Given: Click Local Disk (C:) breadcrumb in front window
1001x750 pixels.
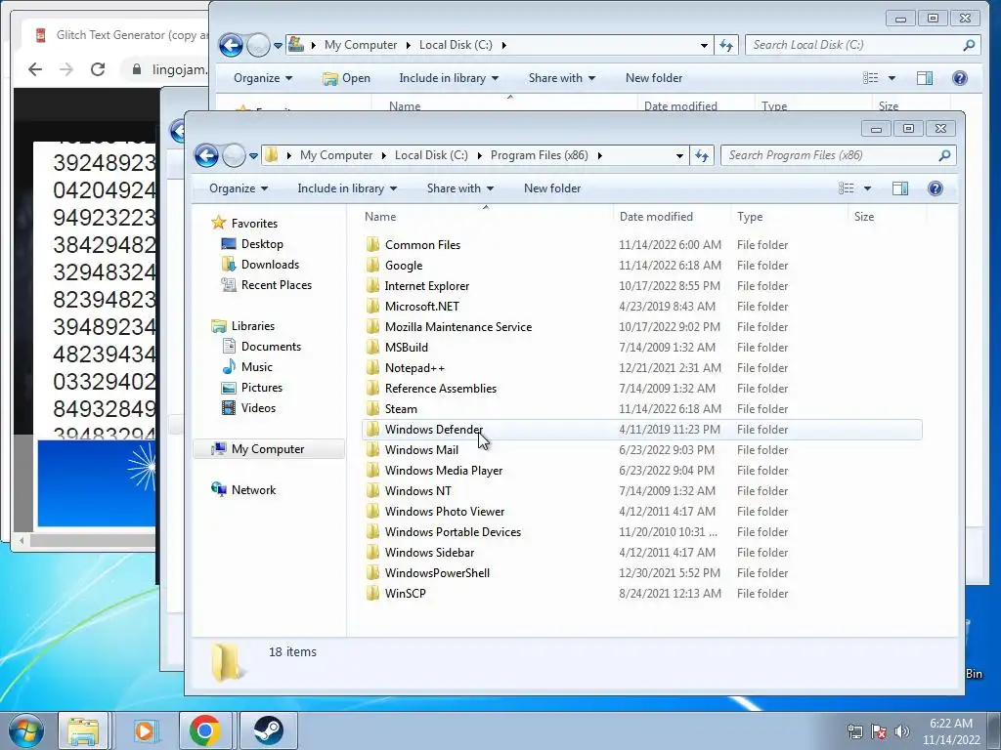Looking at the screenshot, I should tap(431, 155).
